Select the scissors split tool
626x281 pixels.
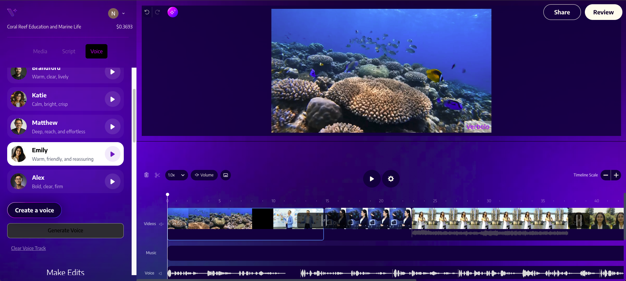click(157, 175)
